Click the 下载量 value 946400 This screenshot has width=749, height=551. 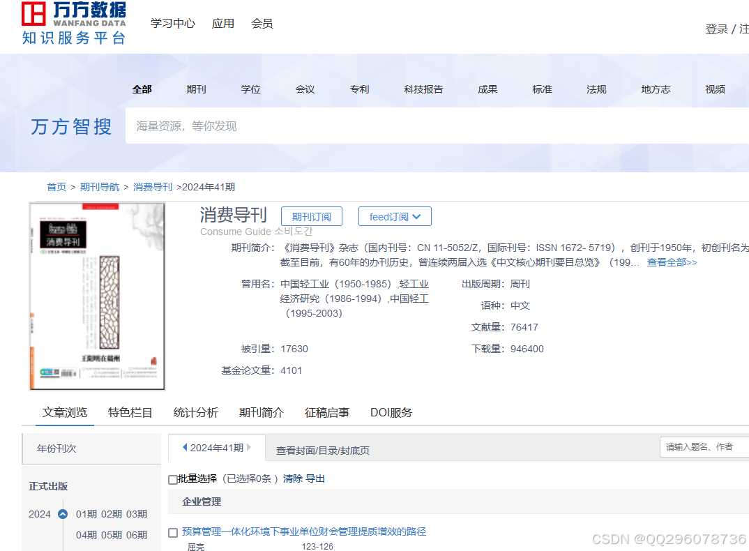click(x=527, y=349)
